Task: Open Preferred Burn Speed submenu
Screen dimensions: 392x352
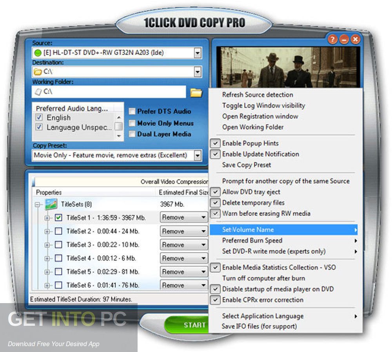Action: pos(284,241)
